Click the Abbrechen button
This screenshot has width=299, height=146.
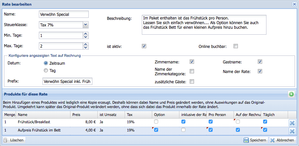click(x=282, y=140)
